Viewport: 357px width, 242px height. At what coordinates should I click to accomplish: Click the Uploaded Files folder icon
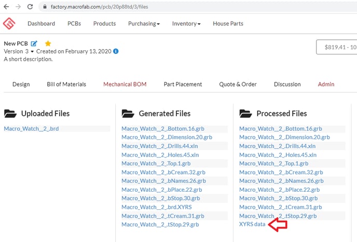(10, 113)
